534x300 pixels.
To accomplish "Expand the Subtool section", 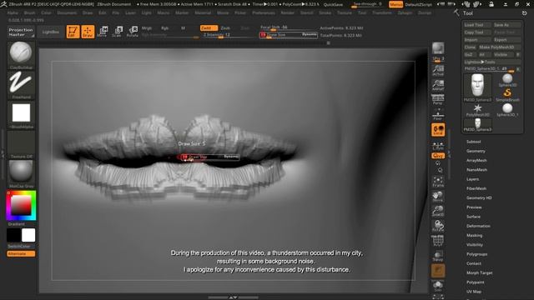I will [x=473, y=142].
